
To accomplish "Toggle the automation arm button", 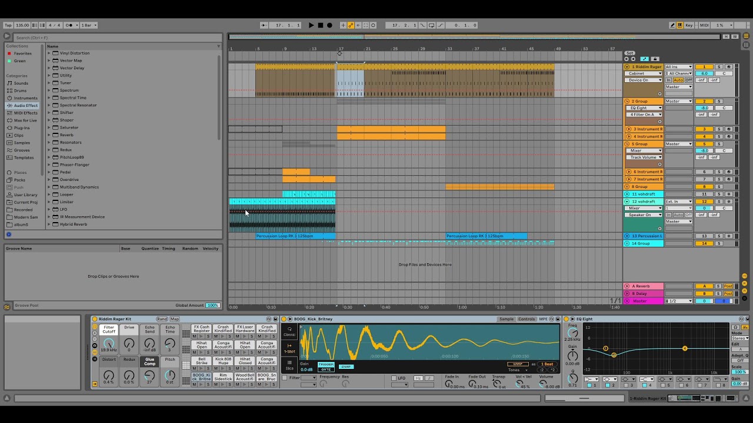I will click(351, 25).
